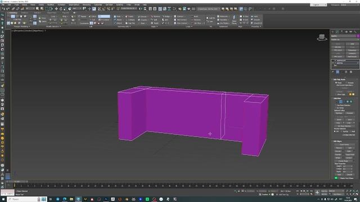Activate the Select and Rotate tool
The image size is (360, 202).
click(61, 9)
